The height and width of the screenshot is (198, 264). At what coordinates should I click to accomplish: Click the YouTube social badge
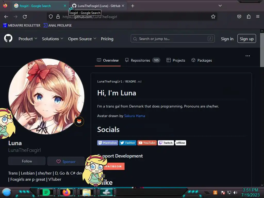click(147, 143)
